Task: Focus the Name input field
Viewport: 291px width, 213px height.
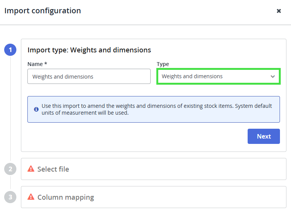Action: tap(89, 76)
